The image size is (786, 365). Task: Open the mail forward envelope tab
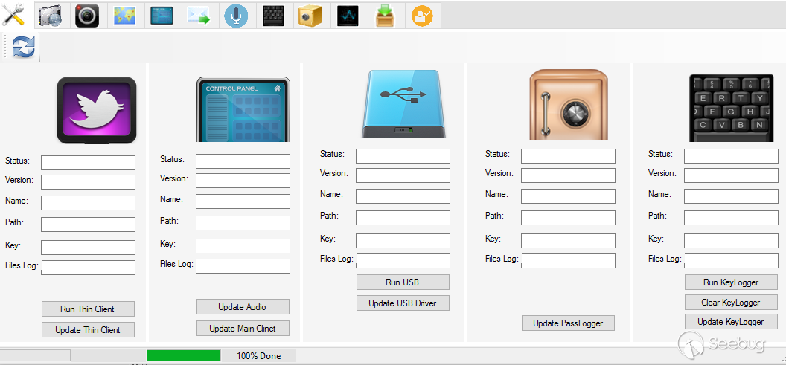[199, 16]
